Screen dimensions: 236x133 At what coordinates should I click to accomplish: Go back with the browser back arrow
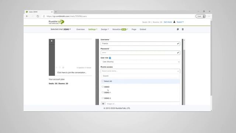pos(27,16)
